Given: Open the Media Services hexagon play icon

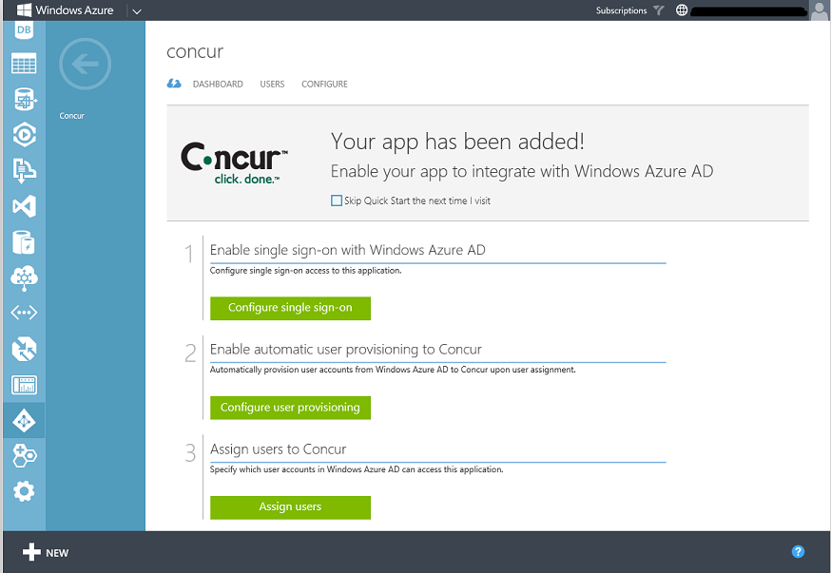Looking at the screenshot, I should tap(24, 135).
